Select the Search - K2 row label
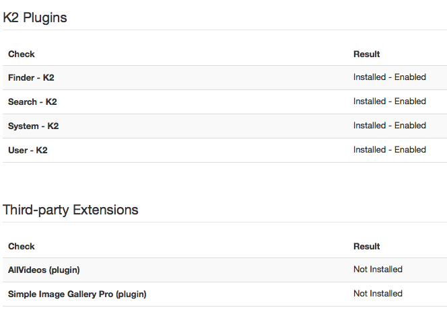Screen dimensions: 447x322 (32, 102)
